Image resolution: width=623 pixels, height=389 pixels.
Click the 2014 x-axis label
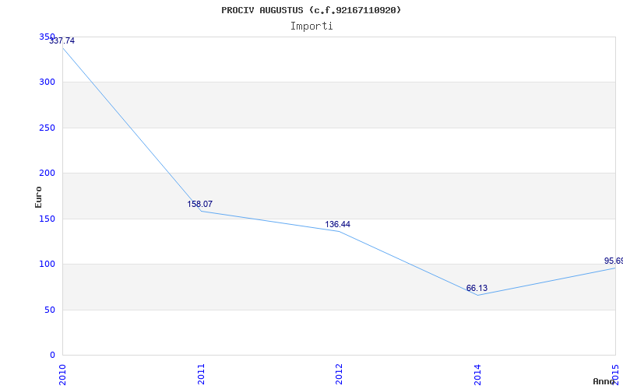click(478, 373)
